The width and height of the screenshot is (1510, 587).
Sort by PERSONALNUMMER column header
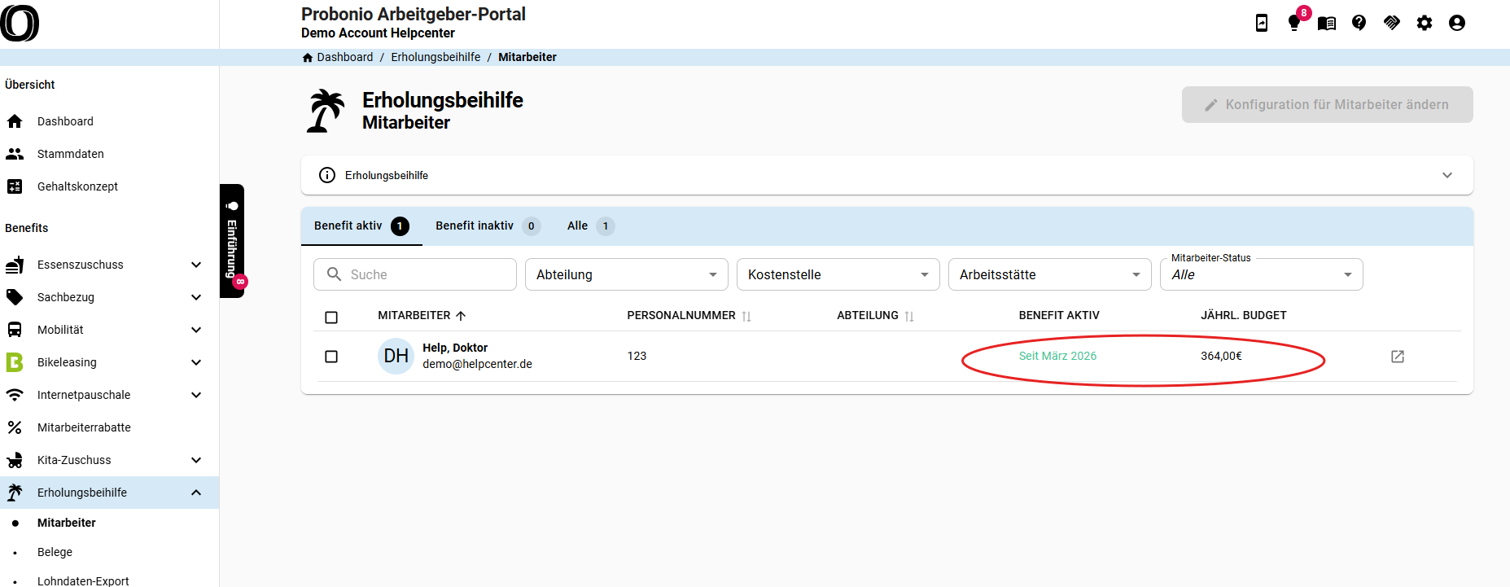[689, 315]
